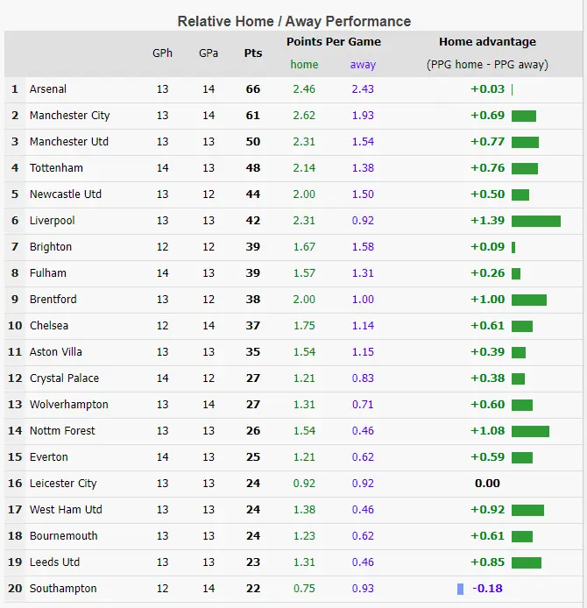The image size is (587, 608).
Task: Click Manchester City's 2.62 home PPG
Action: (x=304, y=116)
